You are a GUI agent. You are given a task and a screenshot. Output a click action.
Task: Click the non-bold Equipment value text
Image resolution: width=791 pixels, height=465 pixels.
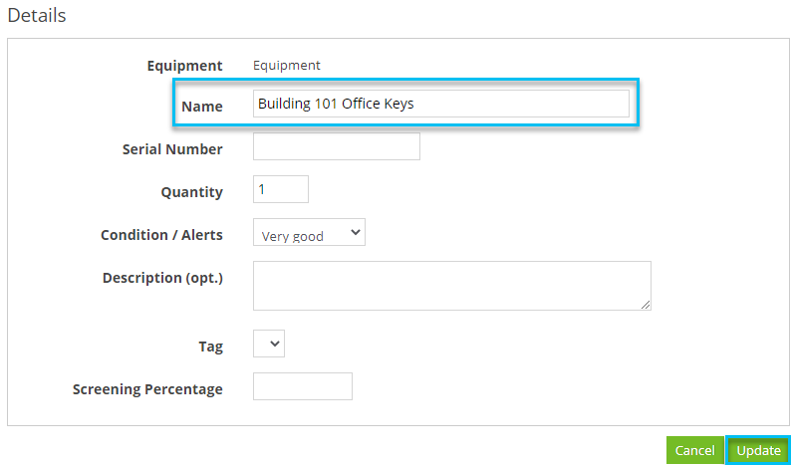287,65
